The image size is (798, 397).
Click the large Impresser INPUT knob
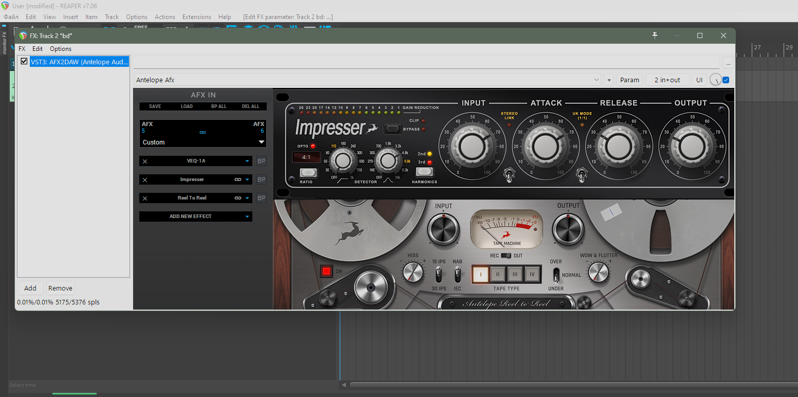click(x=473, y=147)
